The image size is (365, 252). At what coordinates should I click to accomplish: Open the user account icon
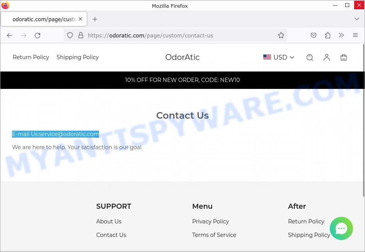[x=327, y=58]
